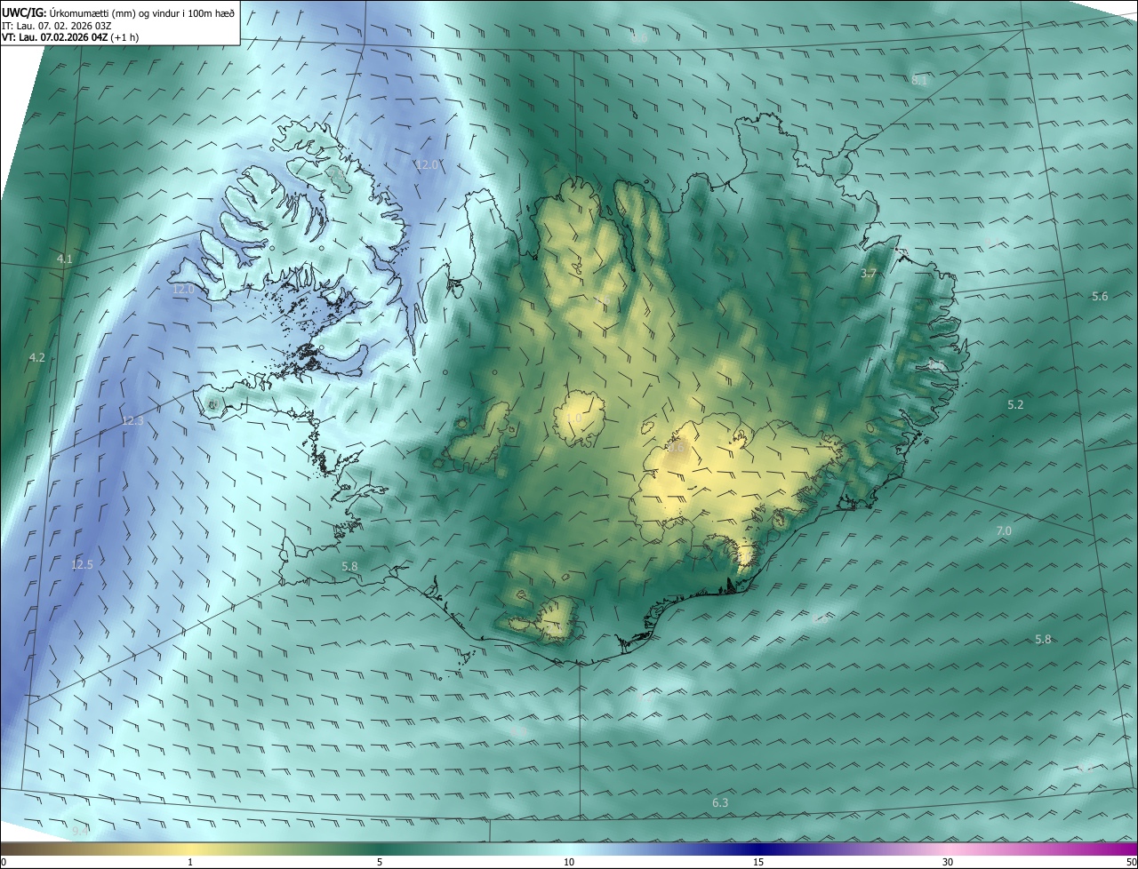Click the '10' tick on the color scale
1138x869 pixels.
(569, 862)
